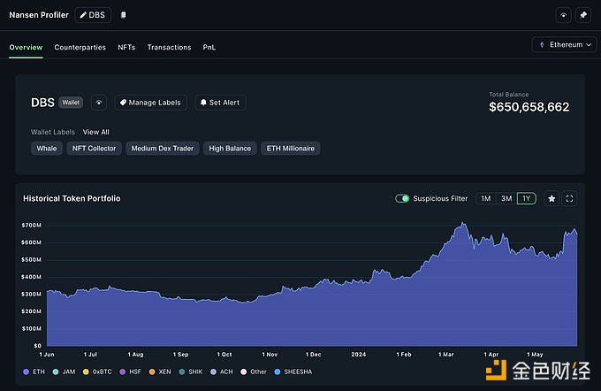Image resolution: width=601 pixels, height=391 pixels.
Task: Pin the profiler with the pin icon
Action: pos(583,15)
